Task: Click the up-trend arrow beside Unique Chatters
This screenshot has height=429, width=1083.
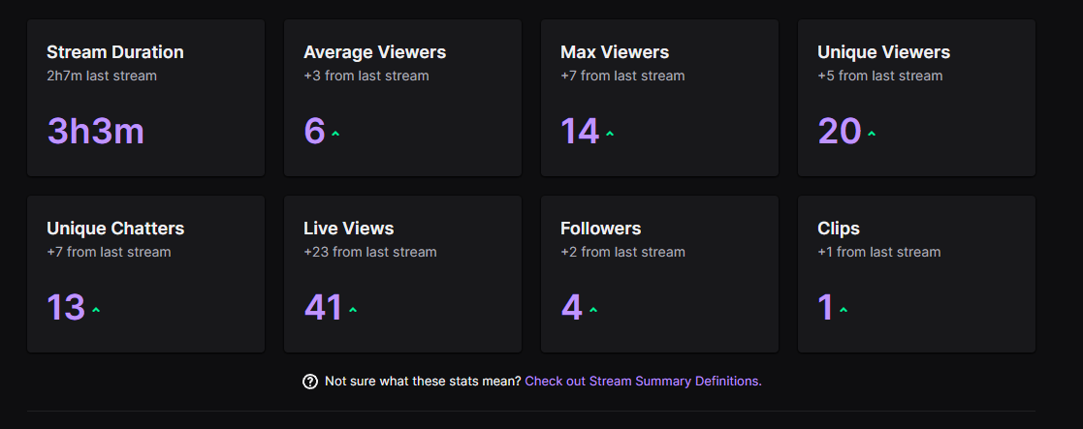Action: click(96, 310)
